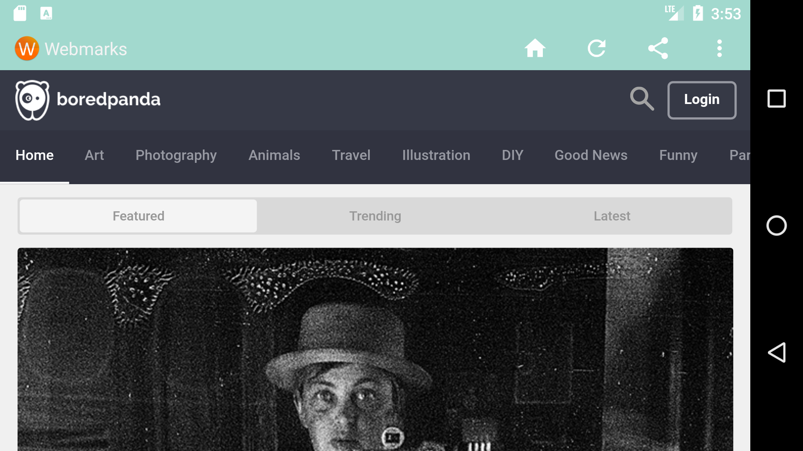Tap the orange Webmarks W logo
Image resolution: width=803 pixels, height=451 pixels.
[27, 48]
